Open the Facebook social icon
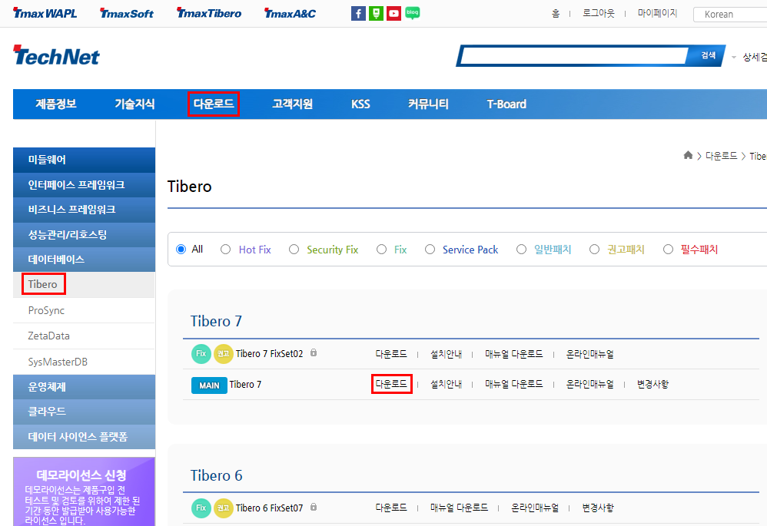This screenshot has height=526, width=767. click(x=358, y=13)
